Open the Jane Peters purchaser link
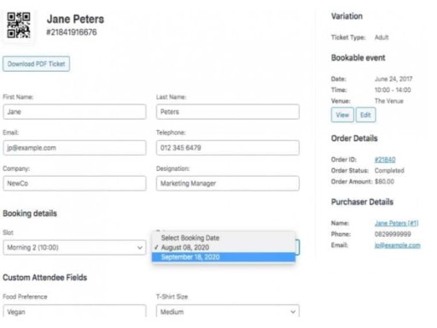The image size is (437, 328). click(396, 223)
